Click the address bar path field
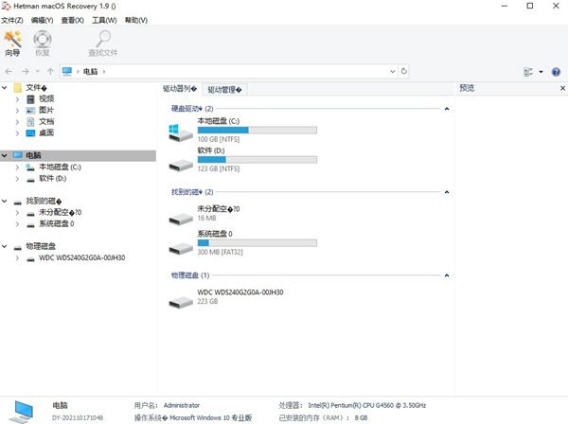This screenshot has width=568, height=424. click(x=228, y=71)
